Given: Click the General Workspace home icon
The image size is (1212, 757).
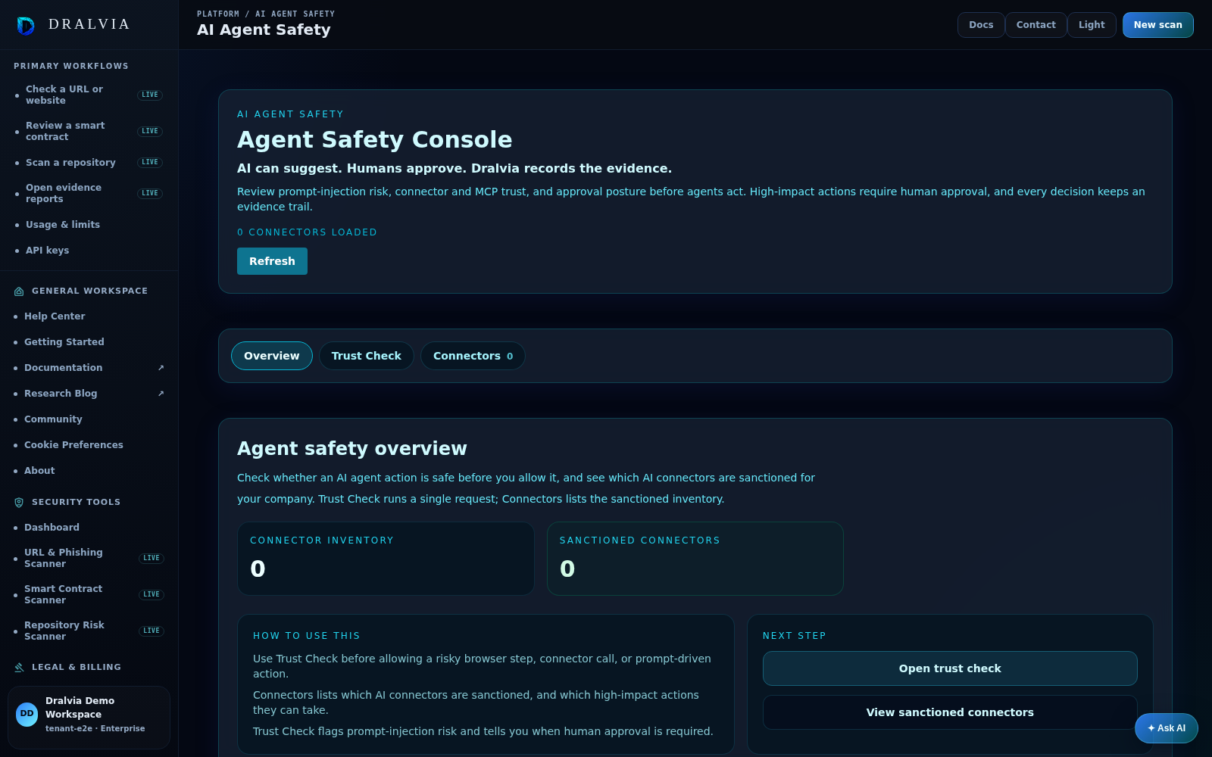Looking at the screenshot, I should point(19,291).
